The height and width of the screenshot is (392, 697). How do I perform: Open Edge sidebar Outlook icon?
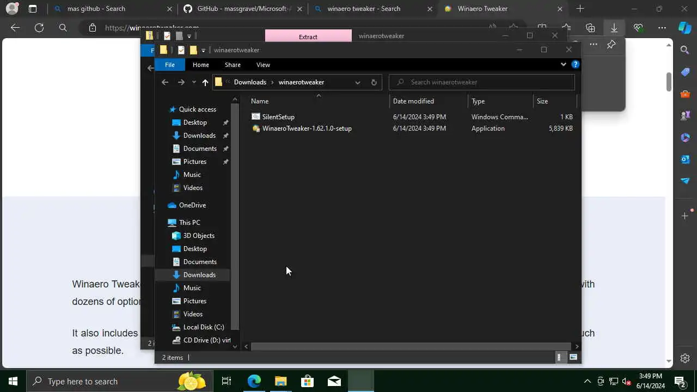(x=685, y=159)
